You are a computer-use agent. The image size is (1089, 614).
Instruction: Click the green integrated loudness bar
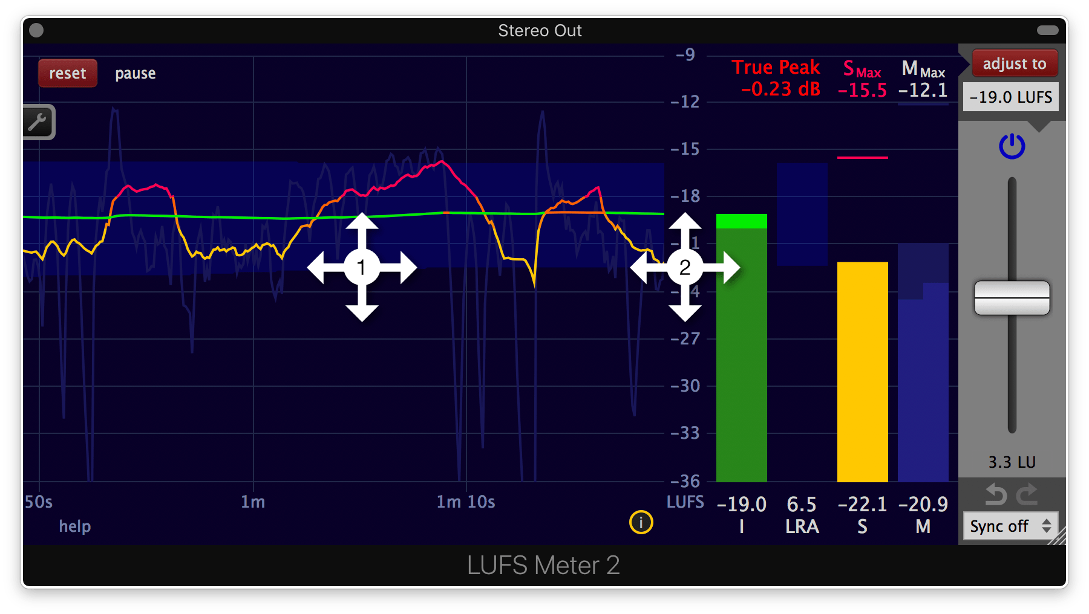pyautogui.click(x=742, y=348)
